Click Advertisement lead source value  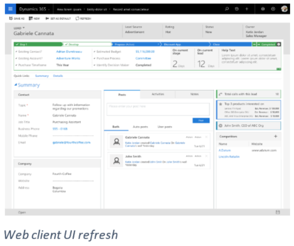pyautogui.click(x=135, y=32)
